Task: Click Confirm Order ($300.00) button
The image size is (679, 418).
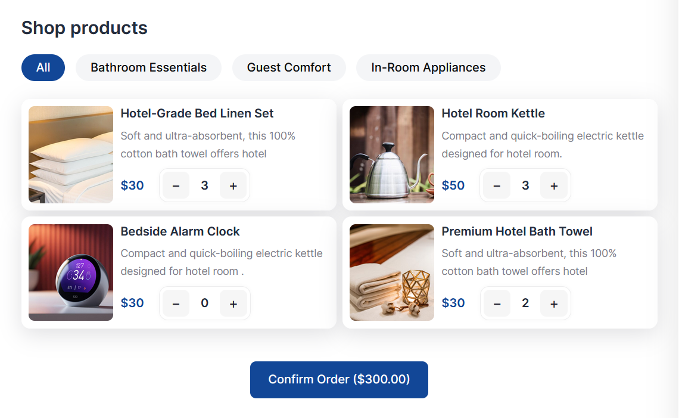Action: tap(339, 379)
